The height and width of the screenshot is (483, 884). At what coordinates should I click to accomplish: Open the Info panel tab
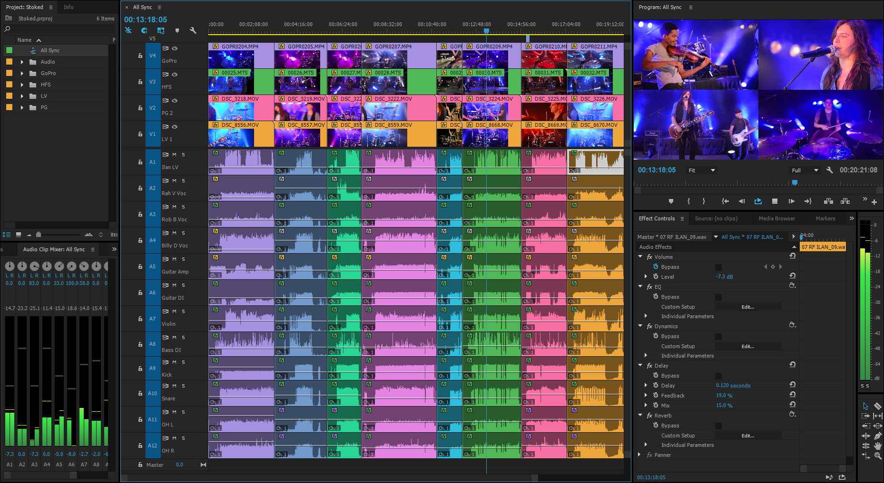(69, 7)
